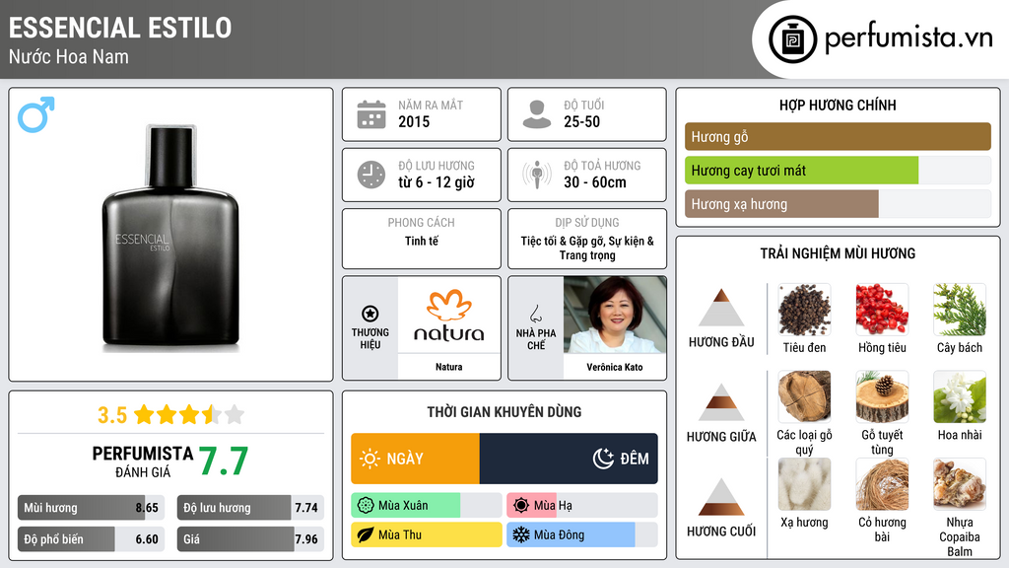Click the Mùa Thu season bar
Screen dimensions: 1009x568
click(x=426, y=534)
